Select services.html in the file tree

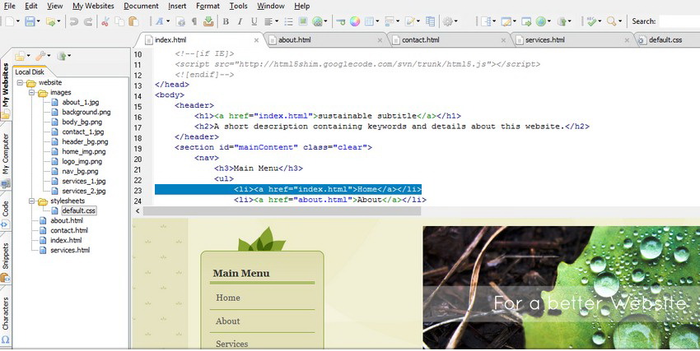pyautogui.click(x=69, y=250)
